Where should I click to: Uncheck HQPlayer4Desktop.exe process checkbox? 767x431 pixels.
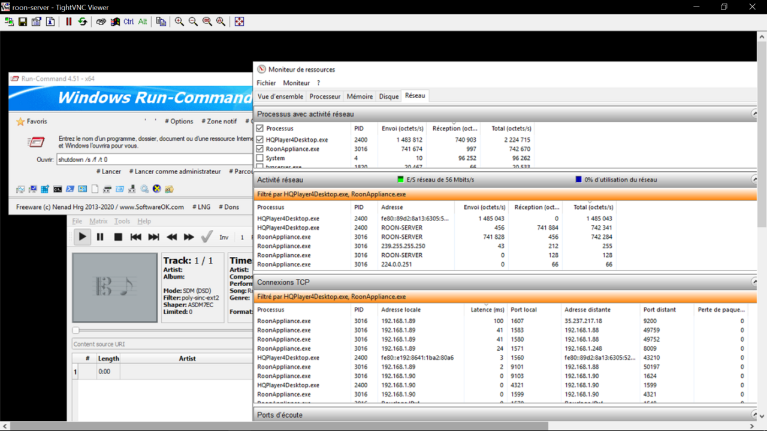click(x=260, y=139)
